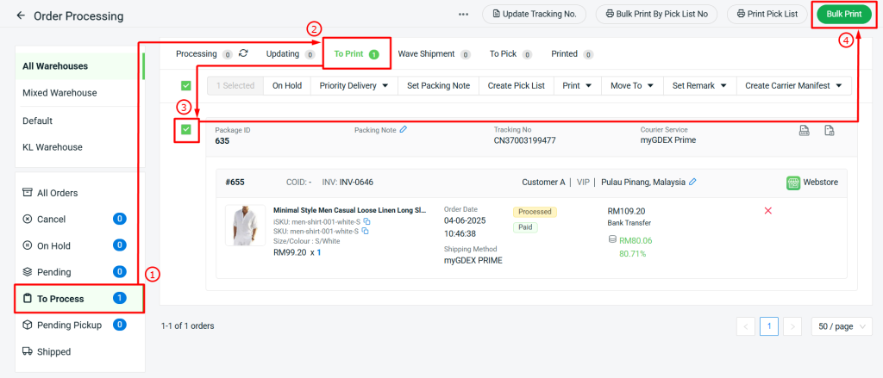Change the 50 / page size dropdown
883x378 pixels.
click(842, 326)
